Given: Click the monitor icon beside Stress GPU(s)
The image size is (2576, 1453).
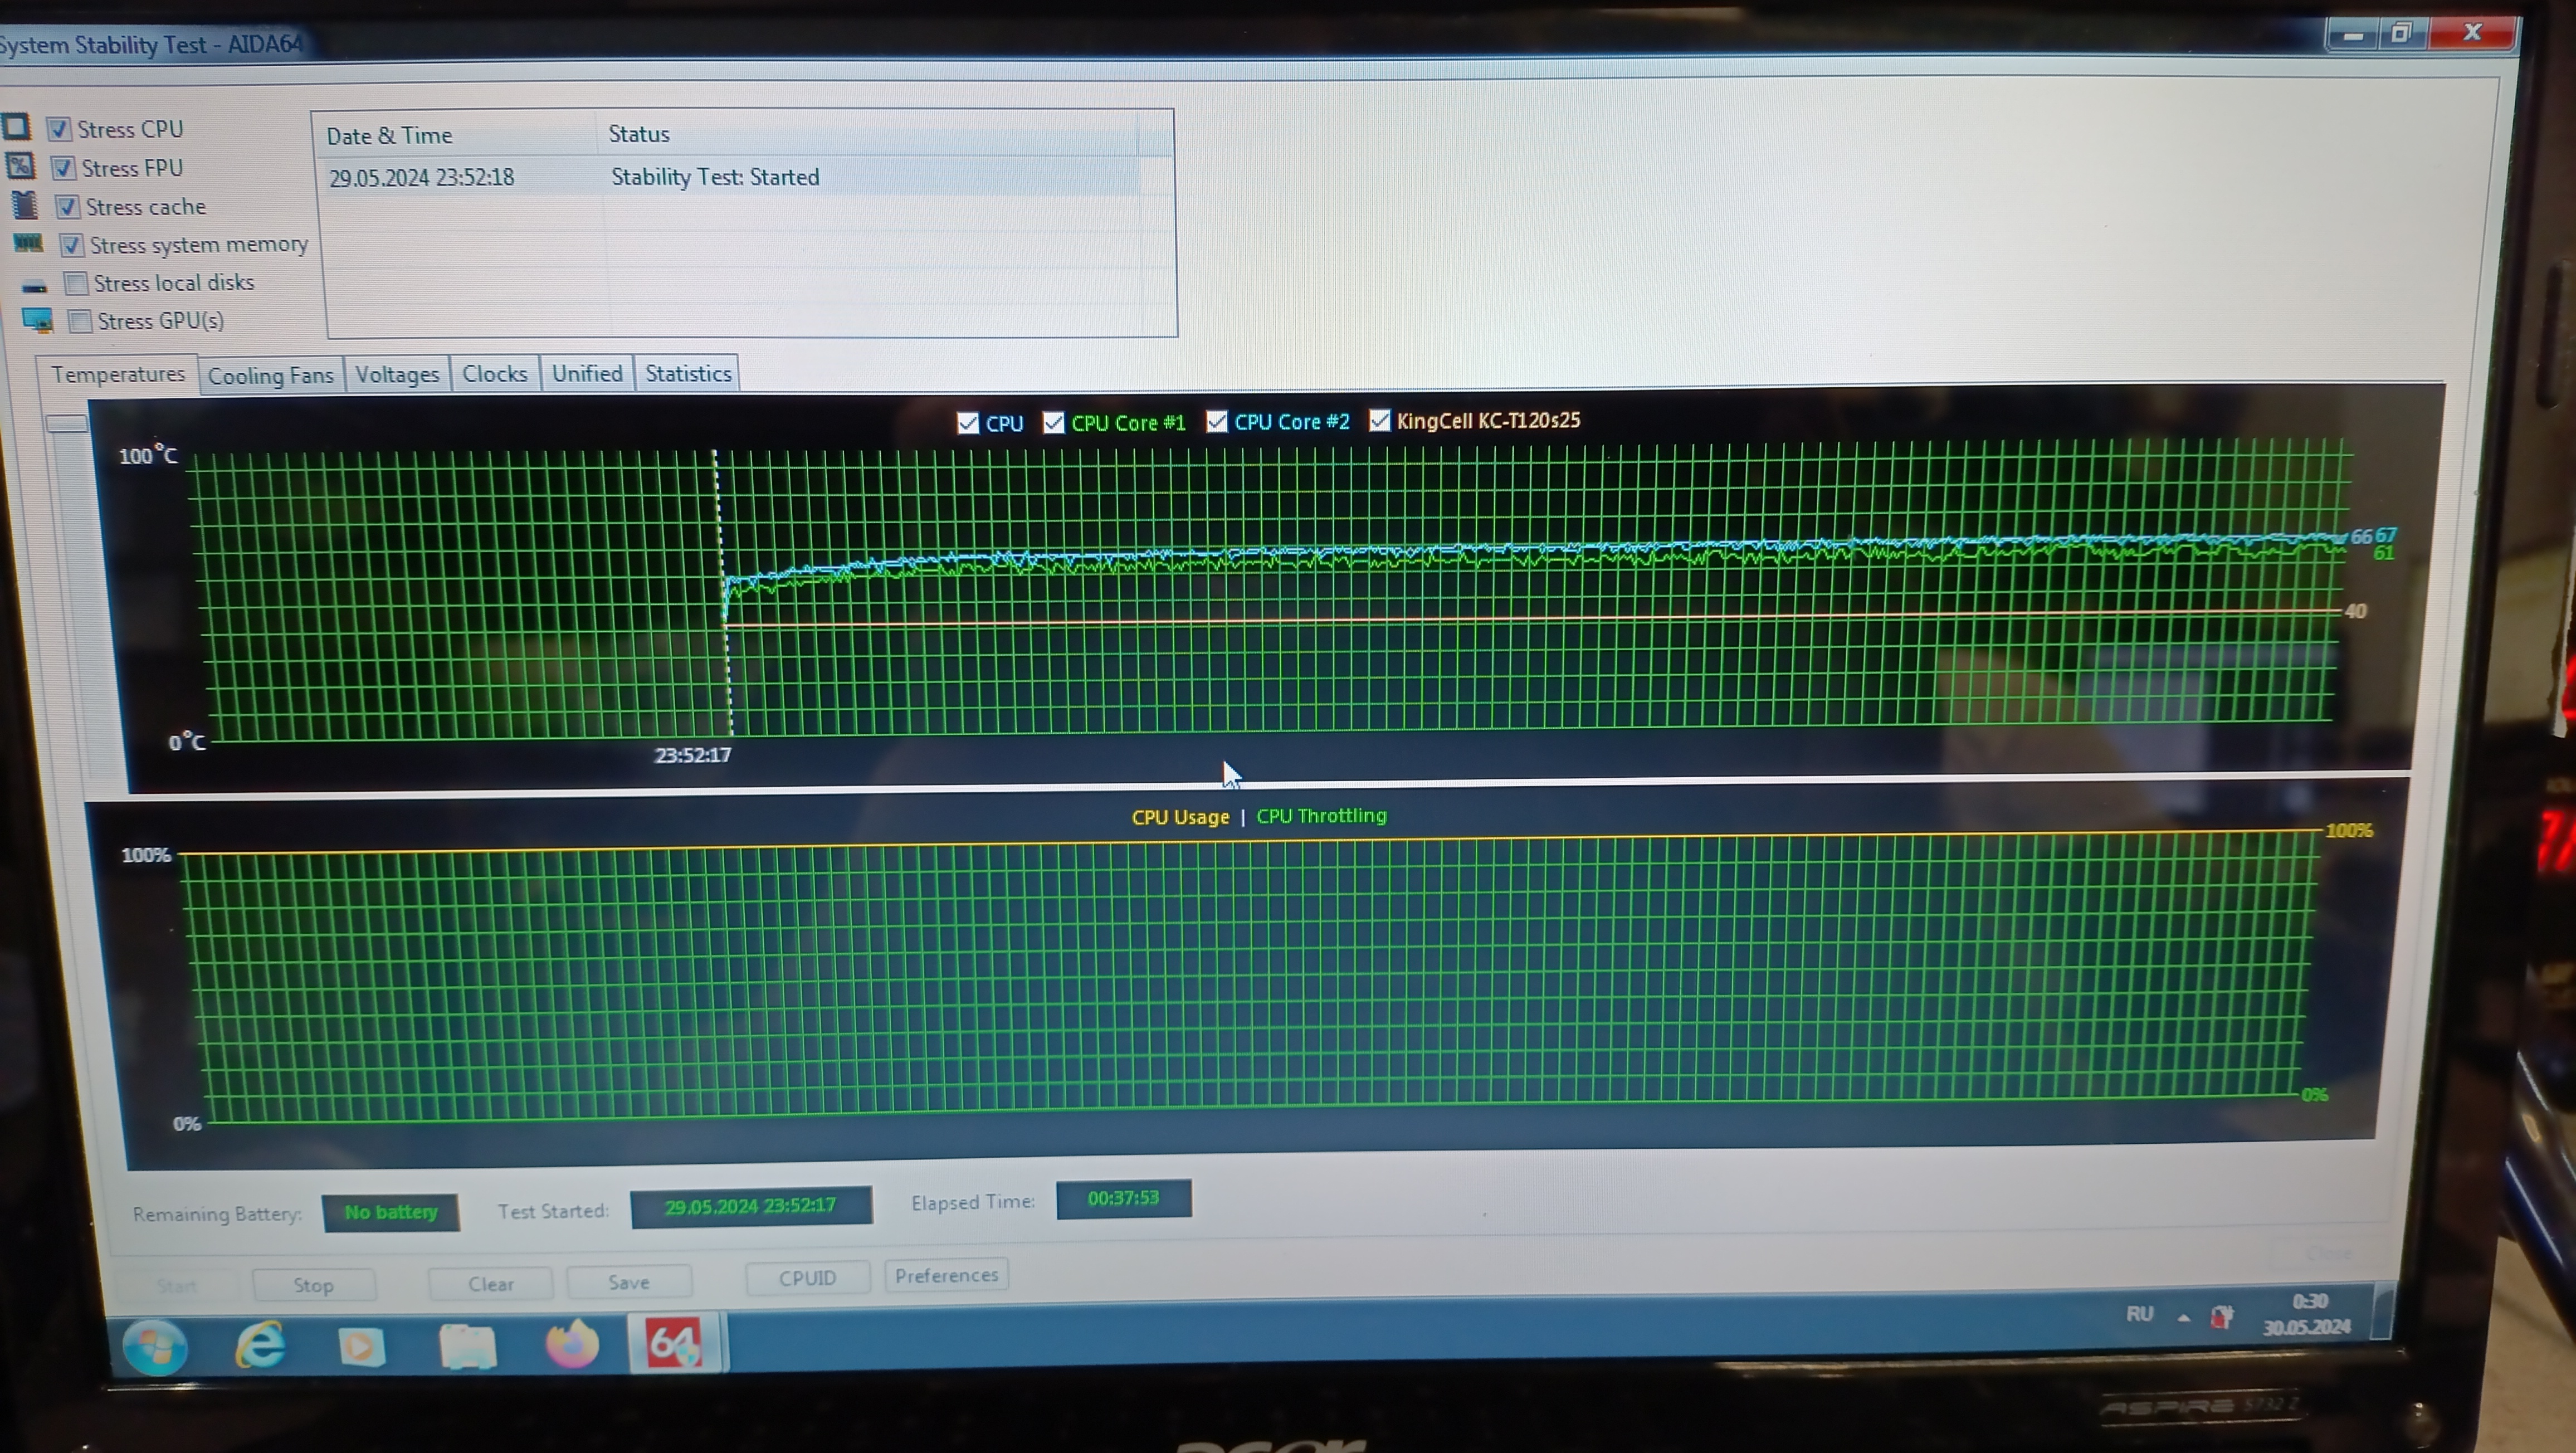Looking at the screenshot, I should pos(38,321).
